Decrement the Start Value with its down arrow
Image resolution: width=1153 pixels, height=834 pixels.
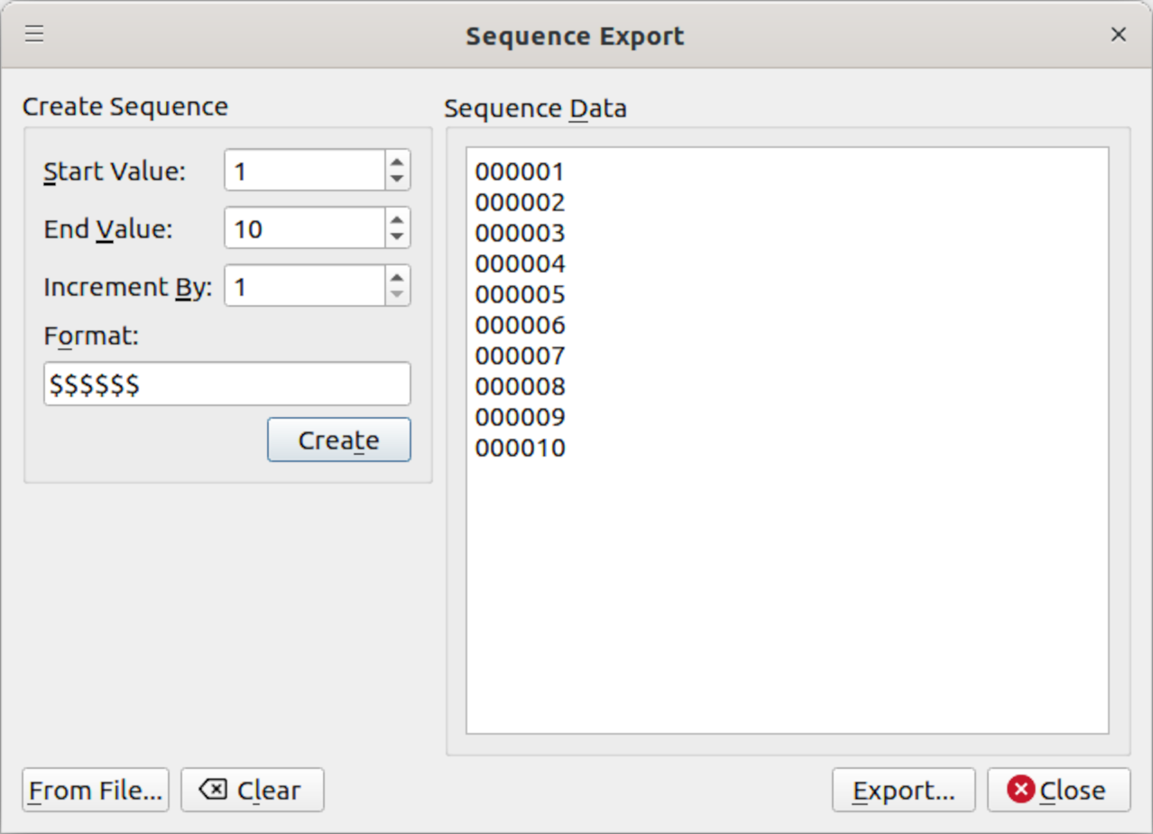(397, 179)
